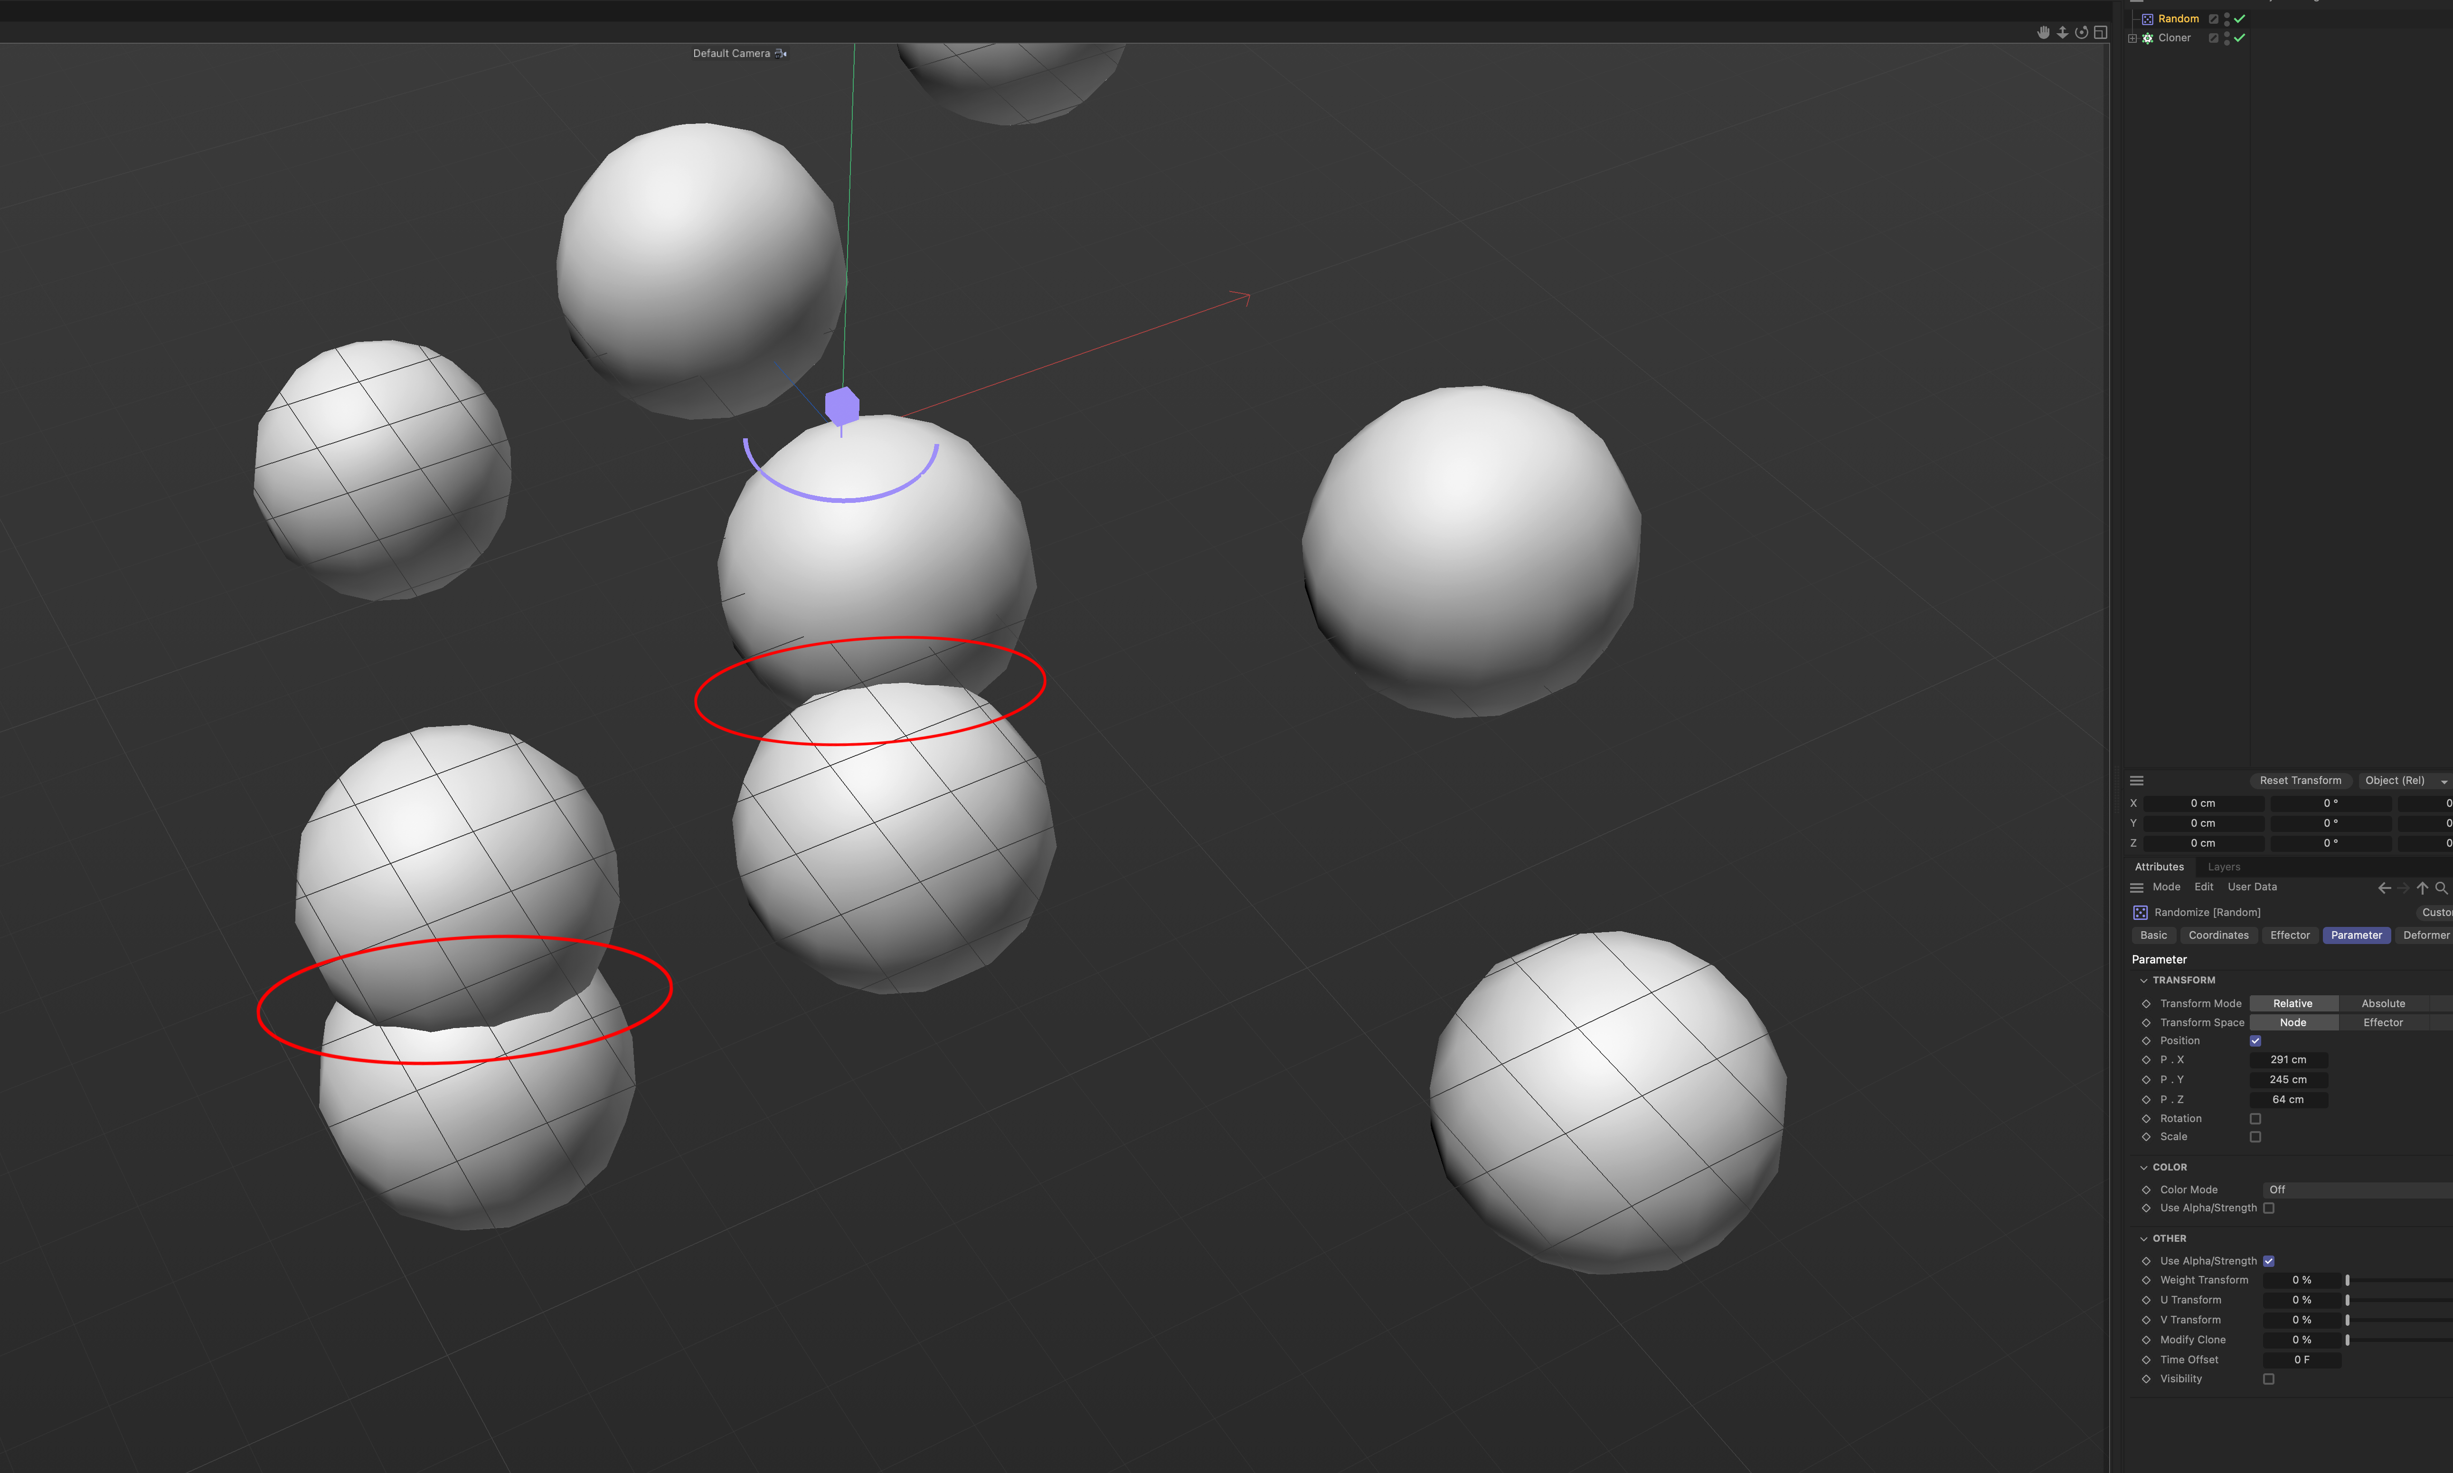Select the Random effector dice icon

tap(2147, 19)
